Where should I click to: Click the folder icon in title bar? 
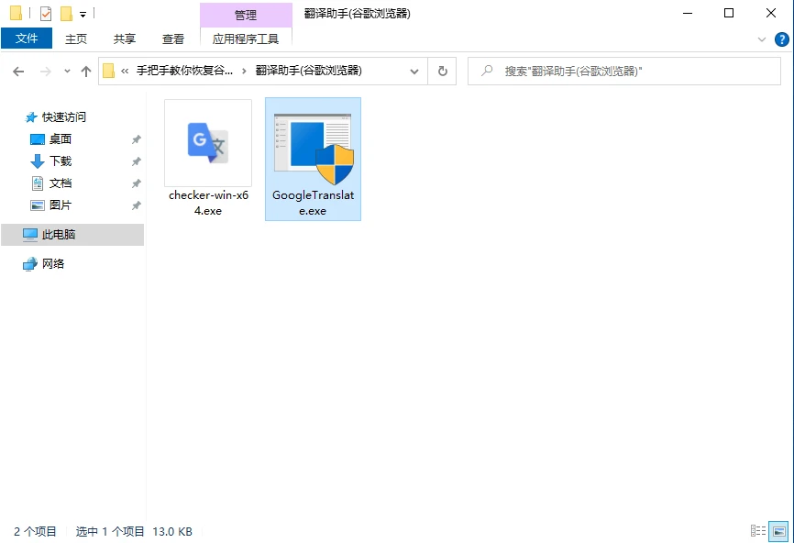(x=16, y=13)
